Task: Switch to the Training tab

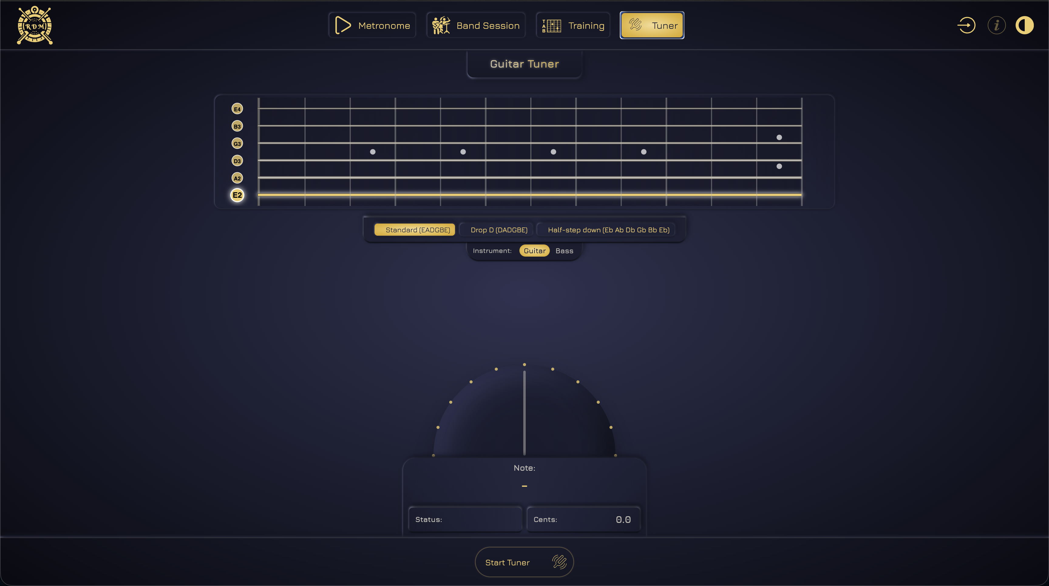Action: (x=573, y=25)
